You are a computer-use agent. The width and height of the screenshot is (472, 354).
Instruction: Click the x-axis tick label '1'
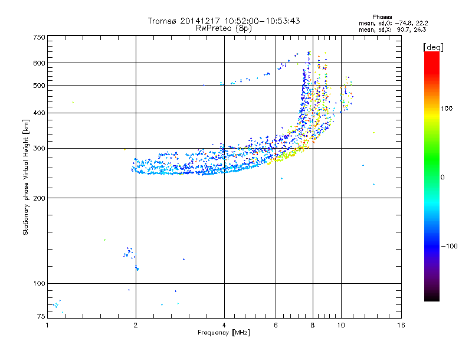click(47, 325)
